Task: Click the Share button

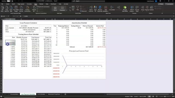Action: coord(161,4)
